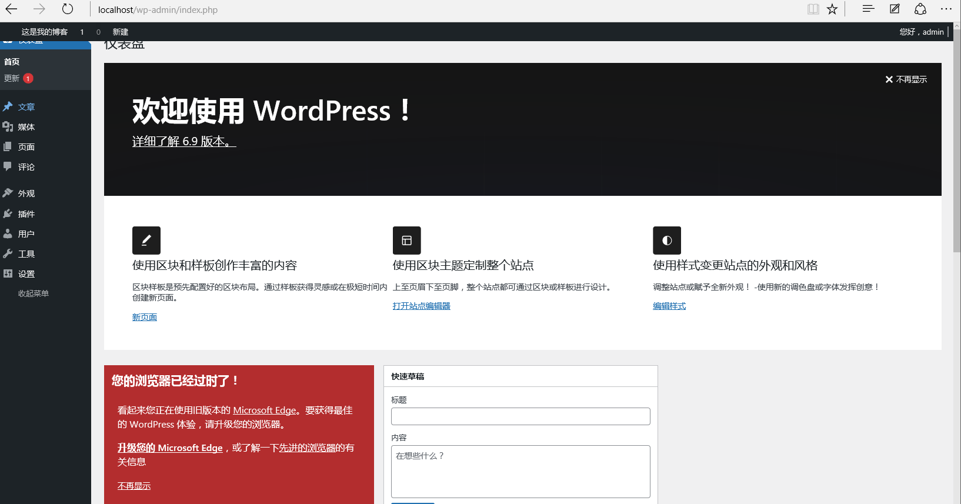The image size is (961, 504).
Task: Click the 升级您的 Microsoft Edge link
Action: coord(170,448)
